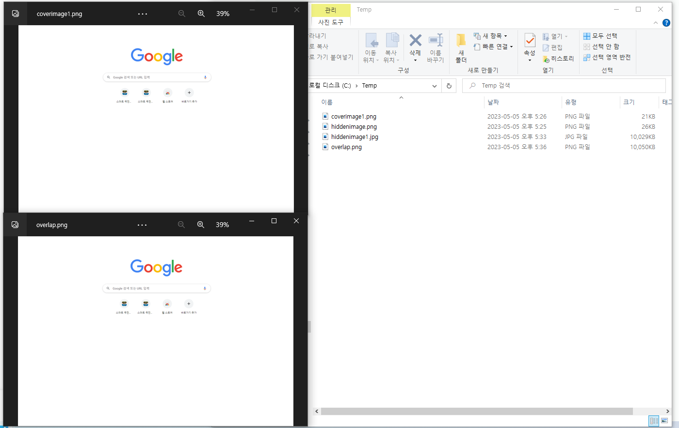The height and width of the screenshot is (428, 679).
Task: Click the horizontal scrollbar in file list
Action: tap(477, 411)
